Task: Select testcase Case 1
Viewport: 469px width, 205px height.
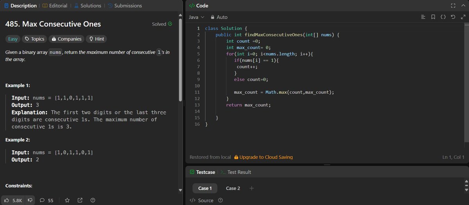Action: click(205, 188)
